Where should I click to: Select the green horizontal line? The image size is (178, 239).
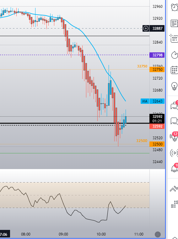pyautogui.click(x=75, y=153)
